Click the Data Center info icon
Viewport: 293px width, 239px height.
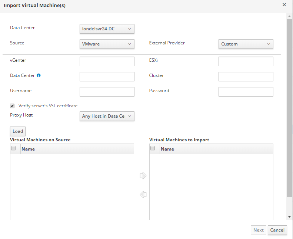[x=39, y=75]
